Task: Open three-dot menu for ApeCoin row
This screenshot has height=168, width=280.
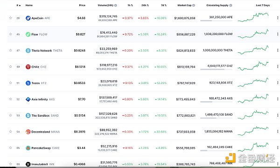Action: (278, 18)
